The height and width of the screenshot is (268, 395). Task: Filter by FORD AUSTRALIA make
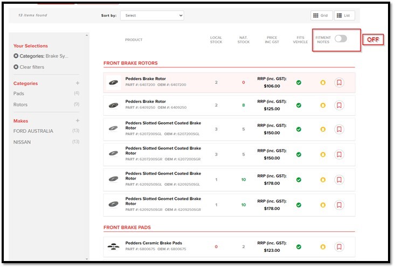click(33, 131)
